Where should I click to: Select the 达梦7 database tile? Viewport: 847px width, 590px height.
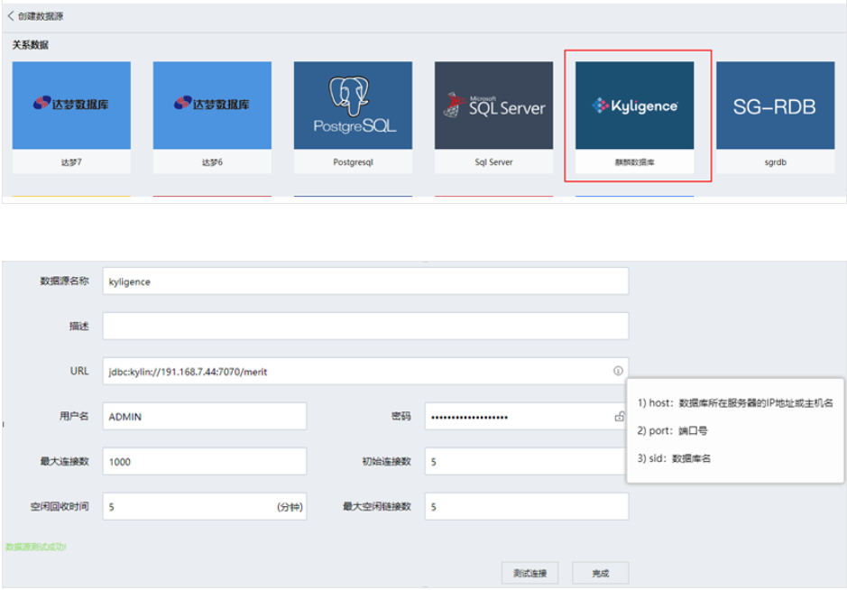[x=71, y=117]
